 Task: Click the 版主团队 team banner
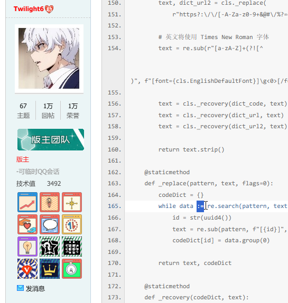[x=51, y=139]
